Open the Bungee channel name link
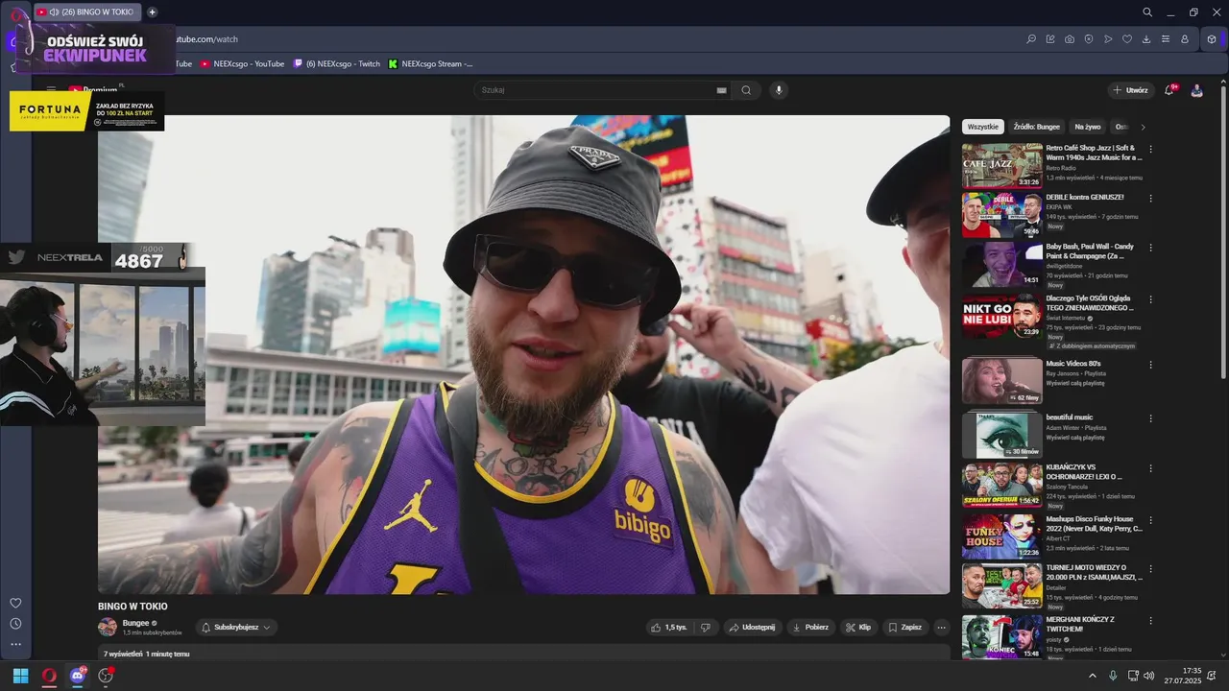 point(135,623)
